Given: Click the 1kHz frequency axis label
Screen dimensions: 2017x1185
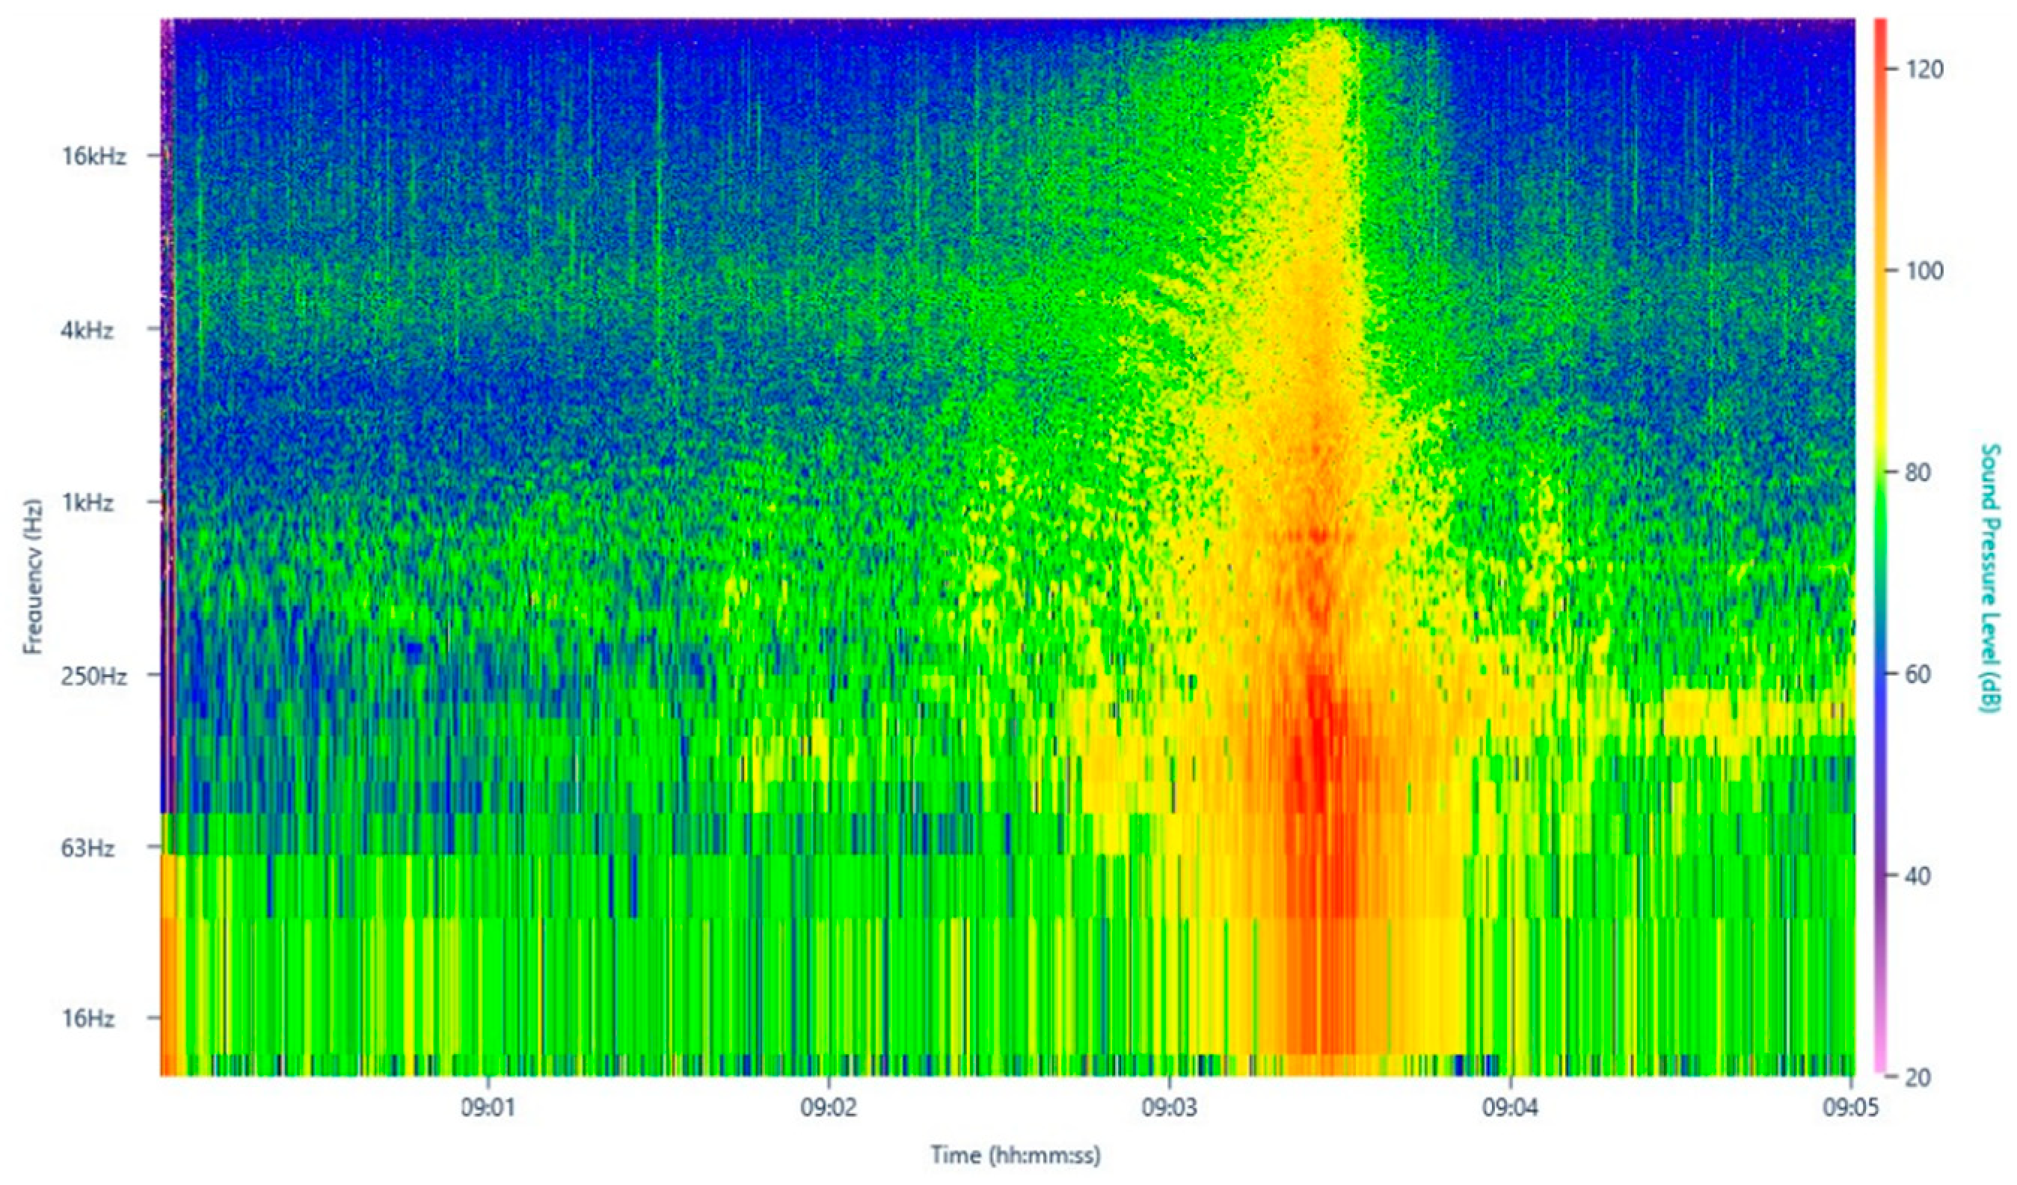Looking at the screenshot, I should point(87,503).
